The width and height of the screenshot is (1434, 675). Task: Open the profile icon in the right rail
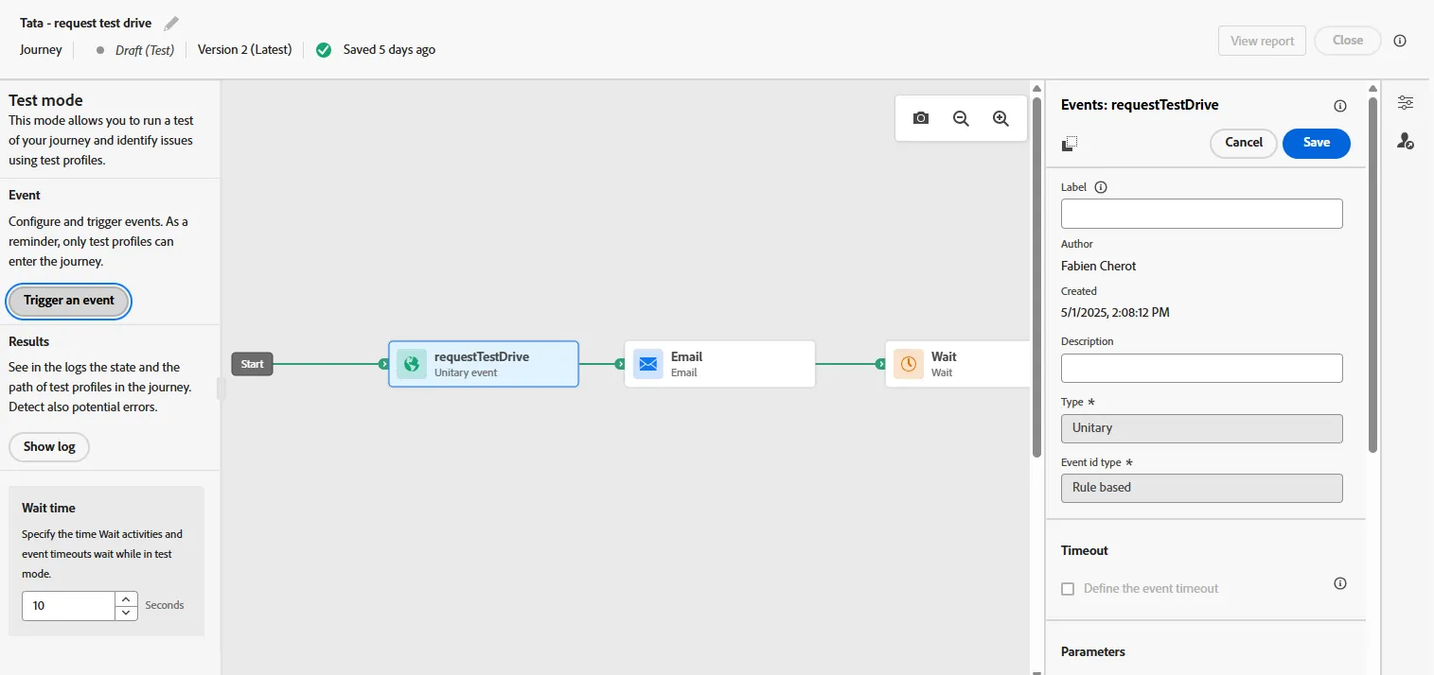click(x=1406, y=141)
